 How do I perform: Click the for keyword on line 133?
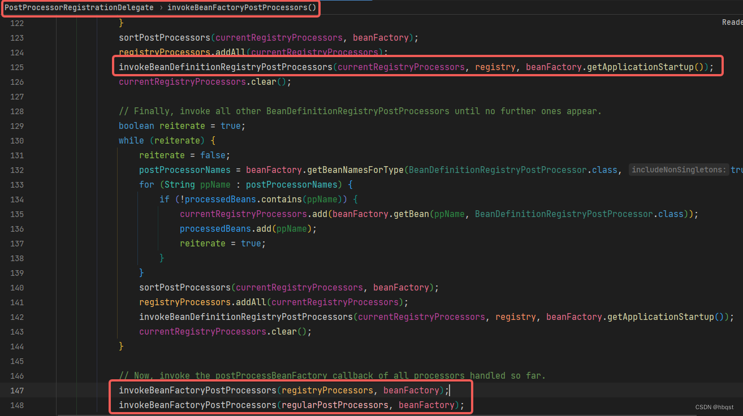(x=146, y=185)
